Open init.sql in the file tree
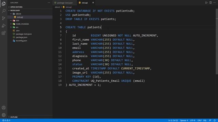This screenshot has height=122, width=218. point(20,17)
